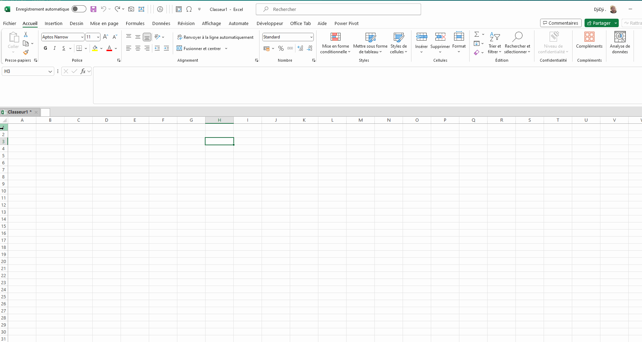Toggle Enregistrement automatique switch
Screen dimensions: 642x342
click(79, 9)
